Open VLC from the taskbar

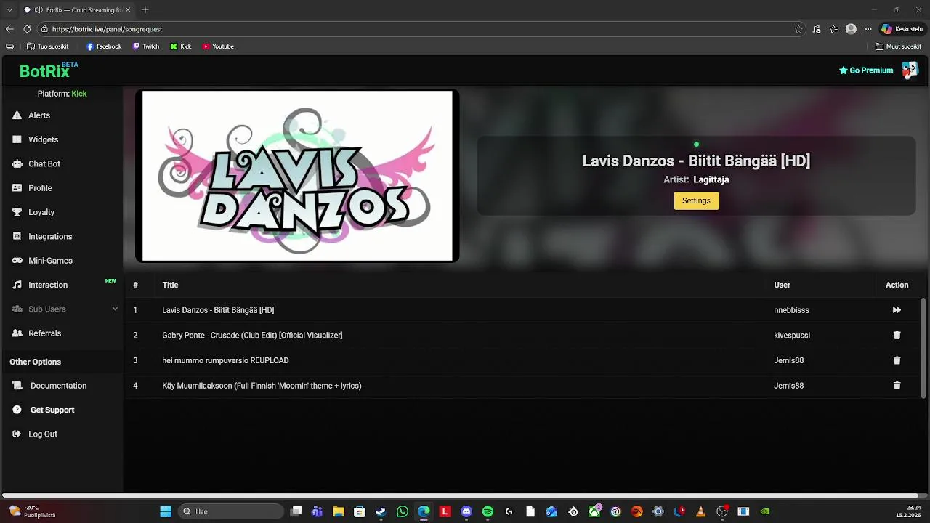click(700, 511)
